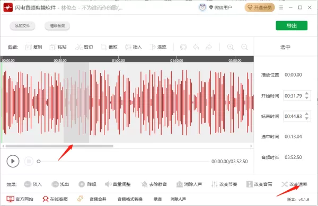The height and width of the screenshot is (206, 318).
Task: Play the audio track
Action: 13,161
